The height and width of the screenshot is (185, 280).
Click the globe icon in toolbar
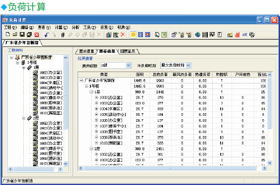(x=197, y=35)
